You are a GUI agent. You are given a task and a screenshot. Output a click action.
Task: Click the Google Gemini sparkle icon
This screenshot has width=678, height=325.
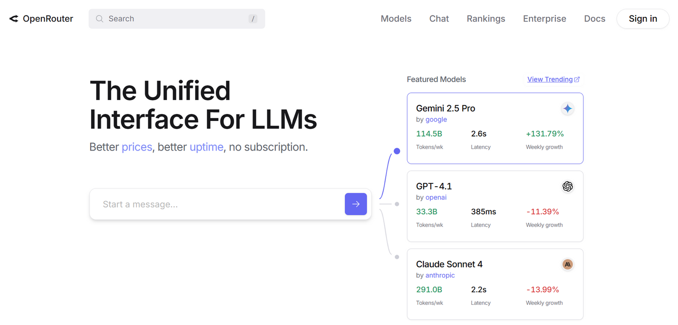tap(567, 109)
